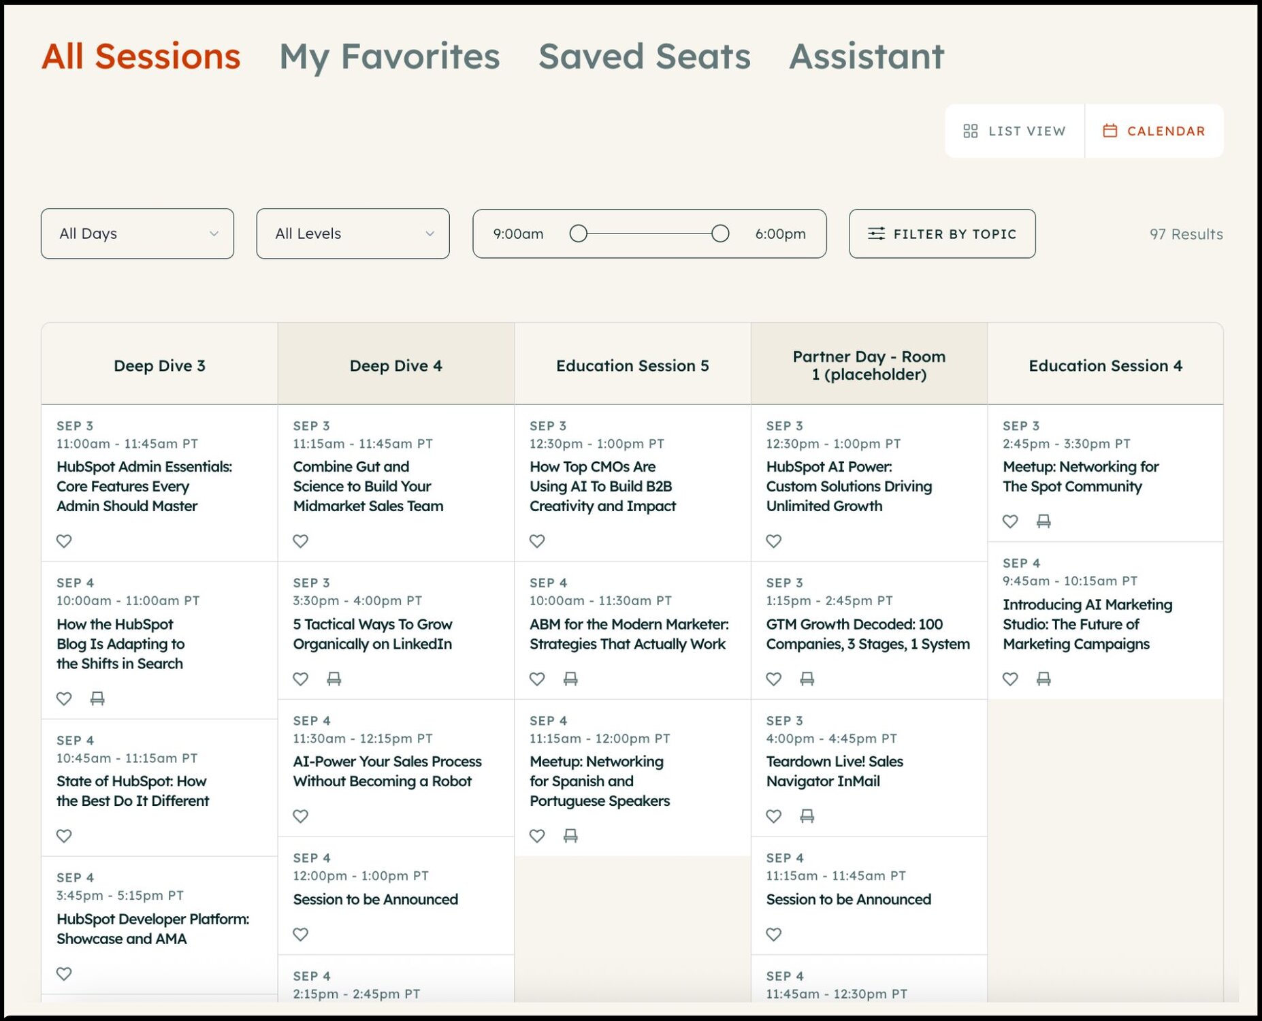The width and height of the screenshot is (1262, 1021).
Task: Favorite the State of HubSpot session
Action: point(64,836)
